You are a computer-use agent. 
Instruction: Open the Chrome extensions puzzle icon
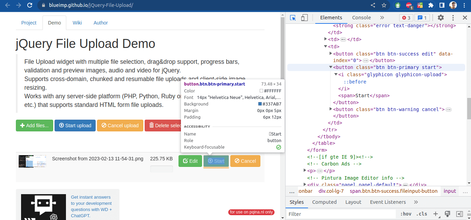pos(431,5)
